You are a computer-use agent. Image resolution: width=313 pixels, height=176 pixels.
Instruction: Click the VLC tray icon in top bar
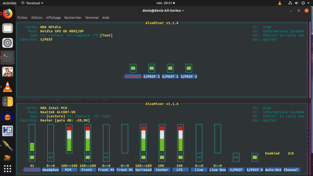pyautogui.click(x=279, y=3)
